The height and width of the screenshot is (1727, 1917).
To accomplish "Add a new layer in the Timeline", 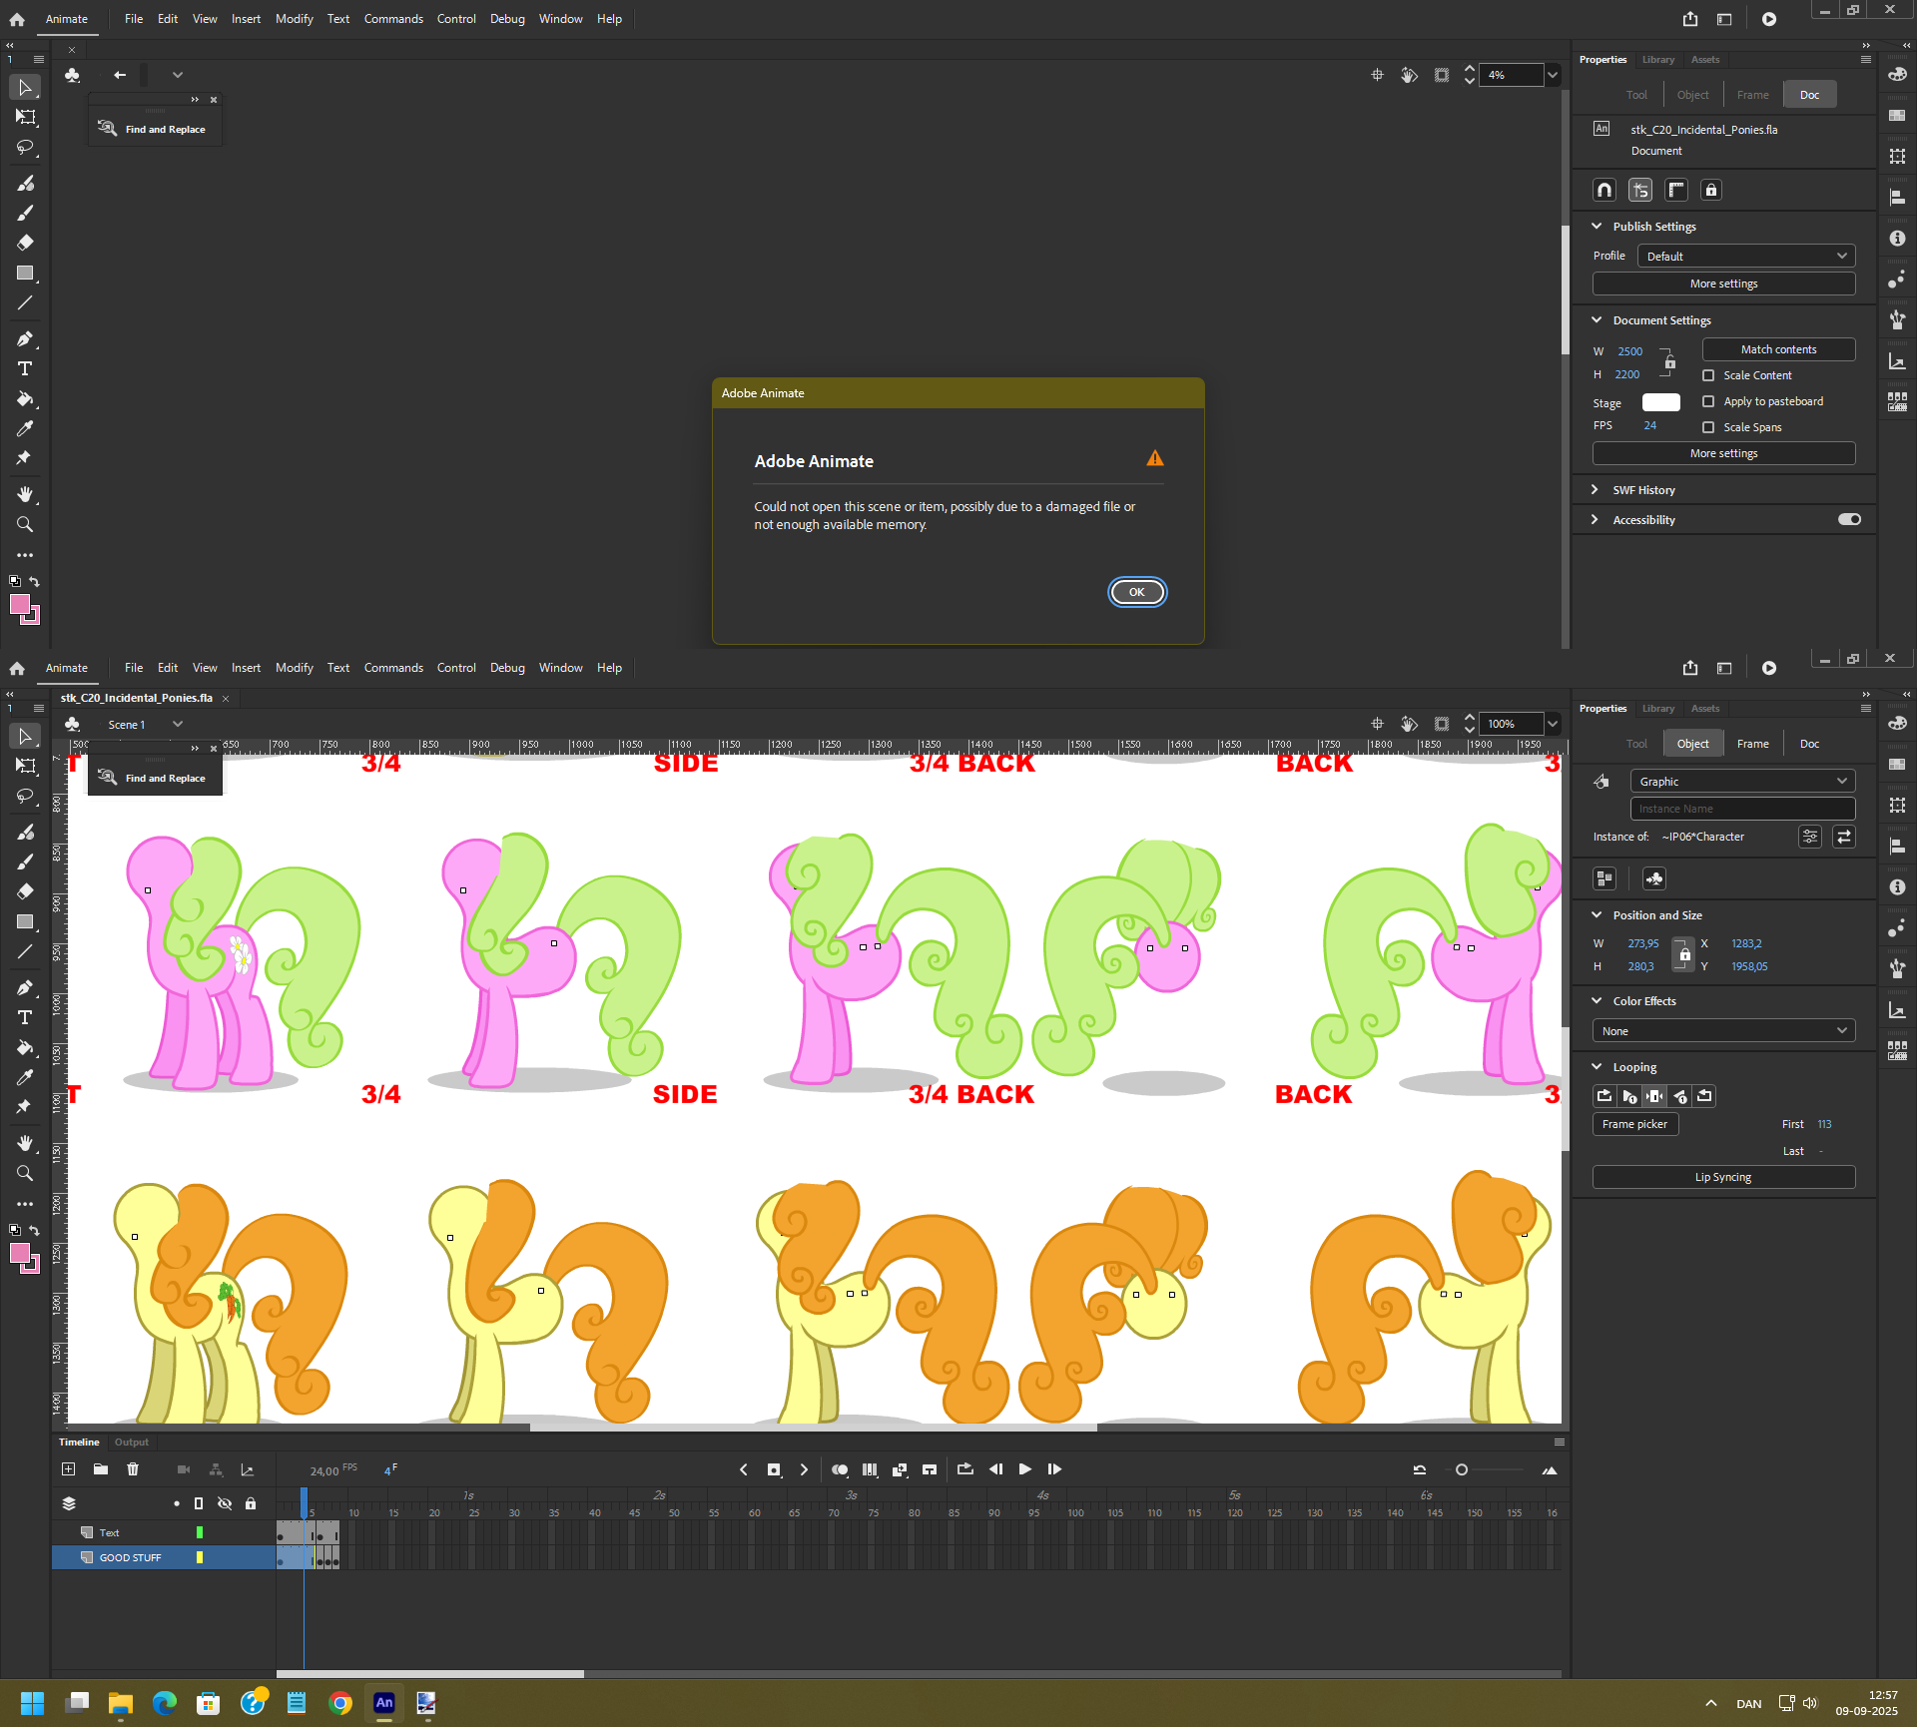I will [x=68, y=1468].
